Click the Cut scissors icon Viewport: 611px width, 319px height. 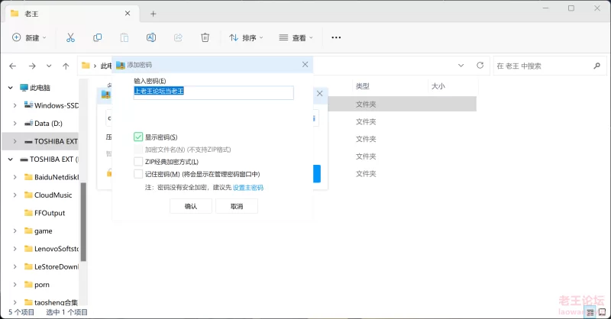point(70,38)
